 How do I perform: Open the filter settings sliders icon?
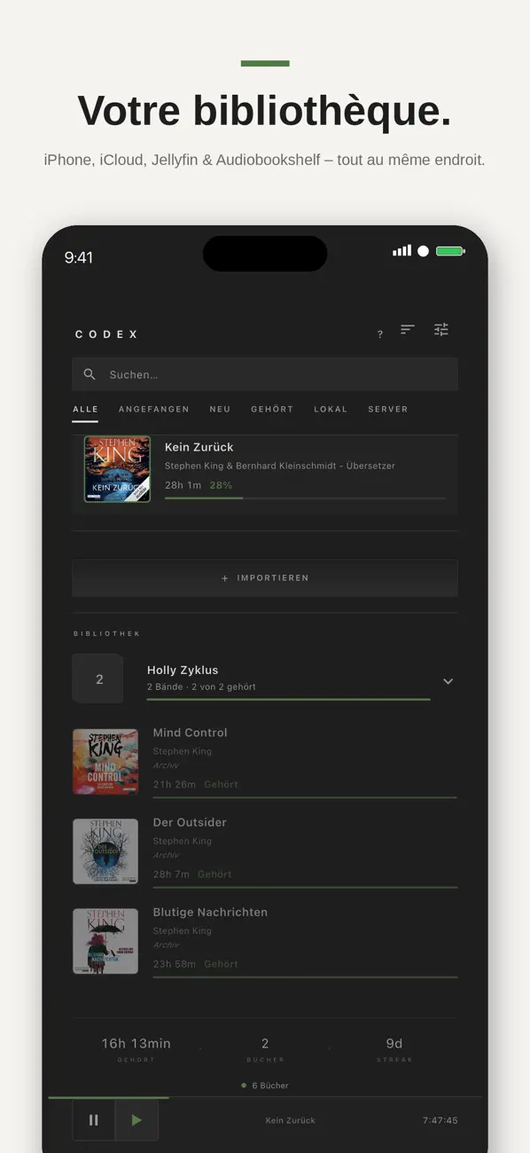click(441, 329)
